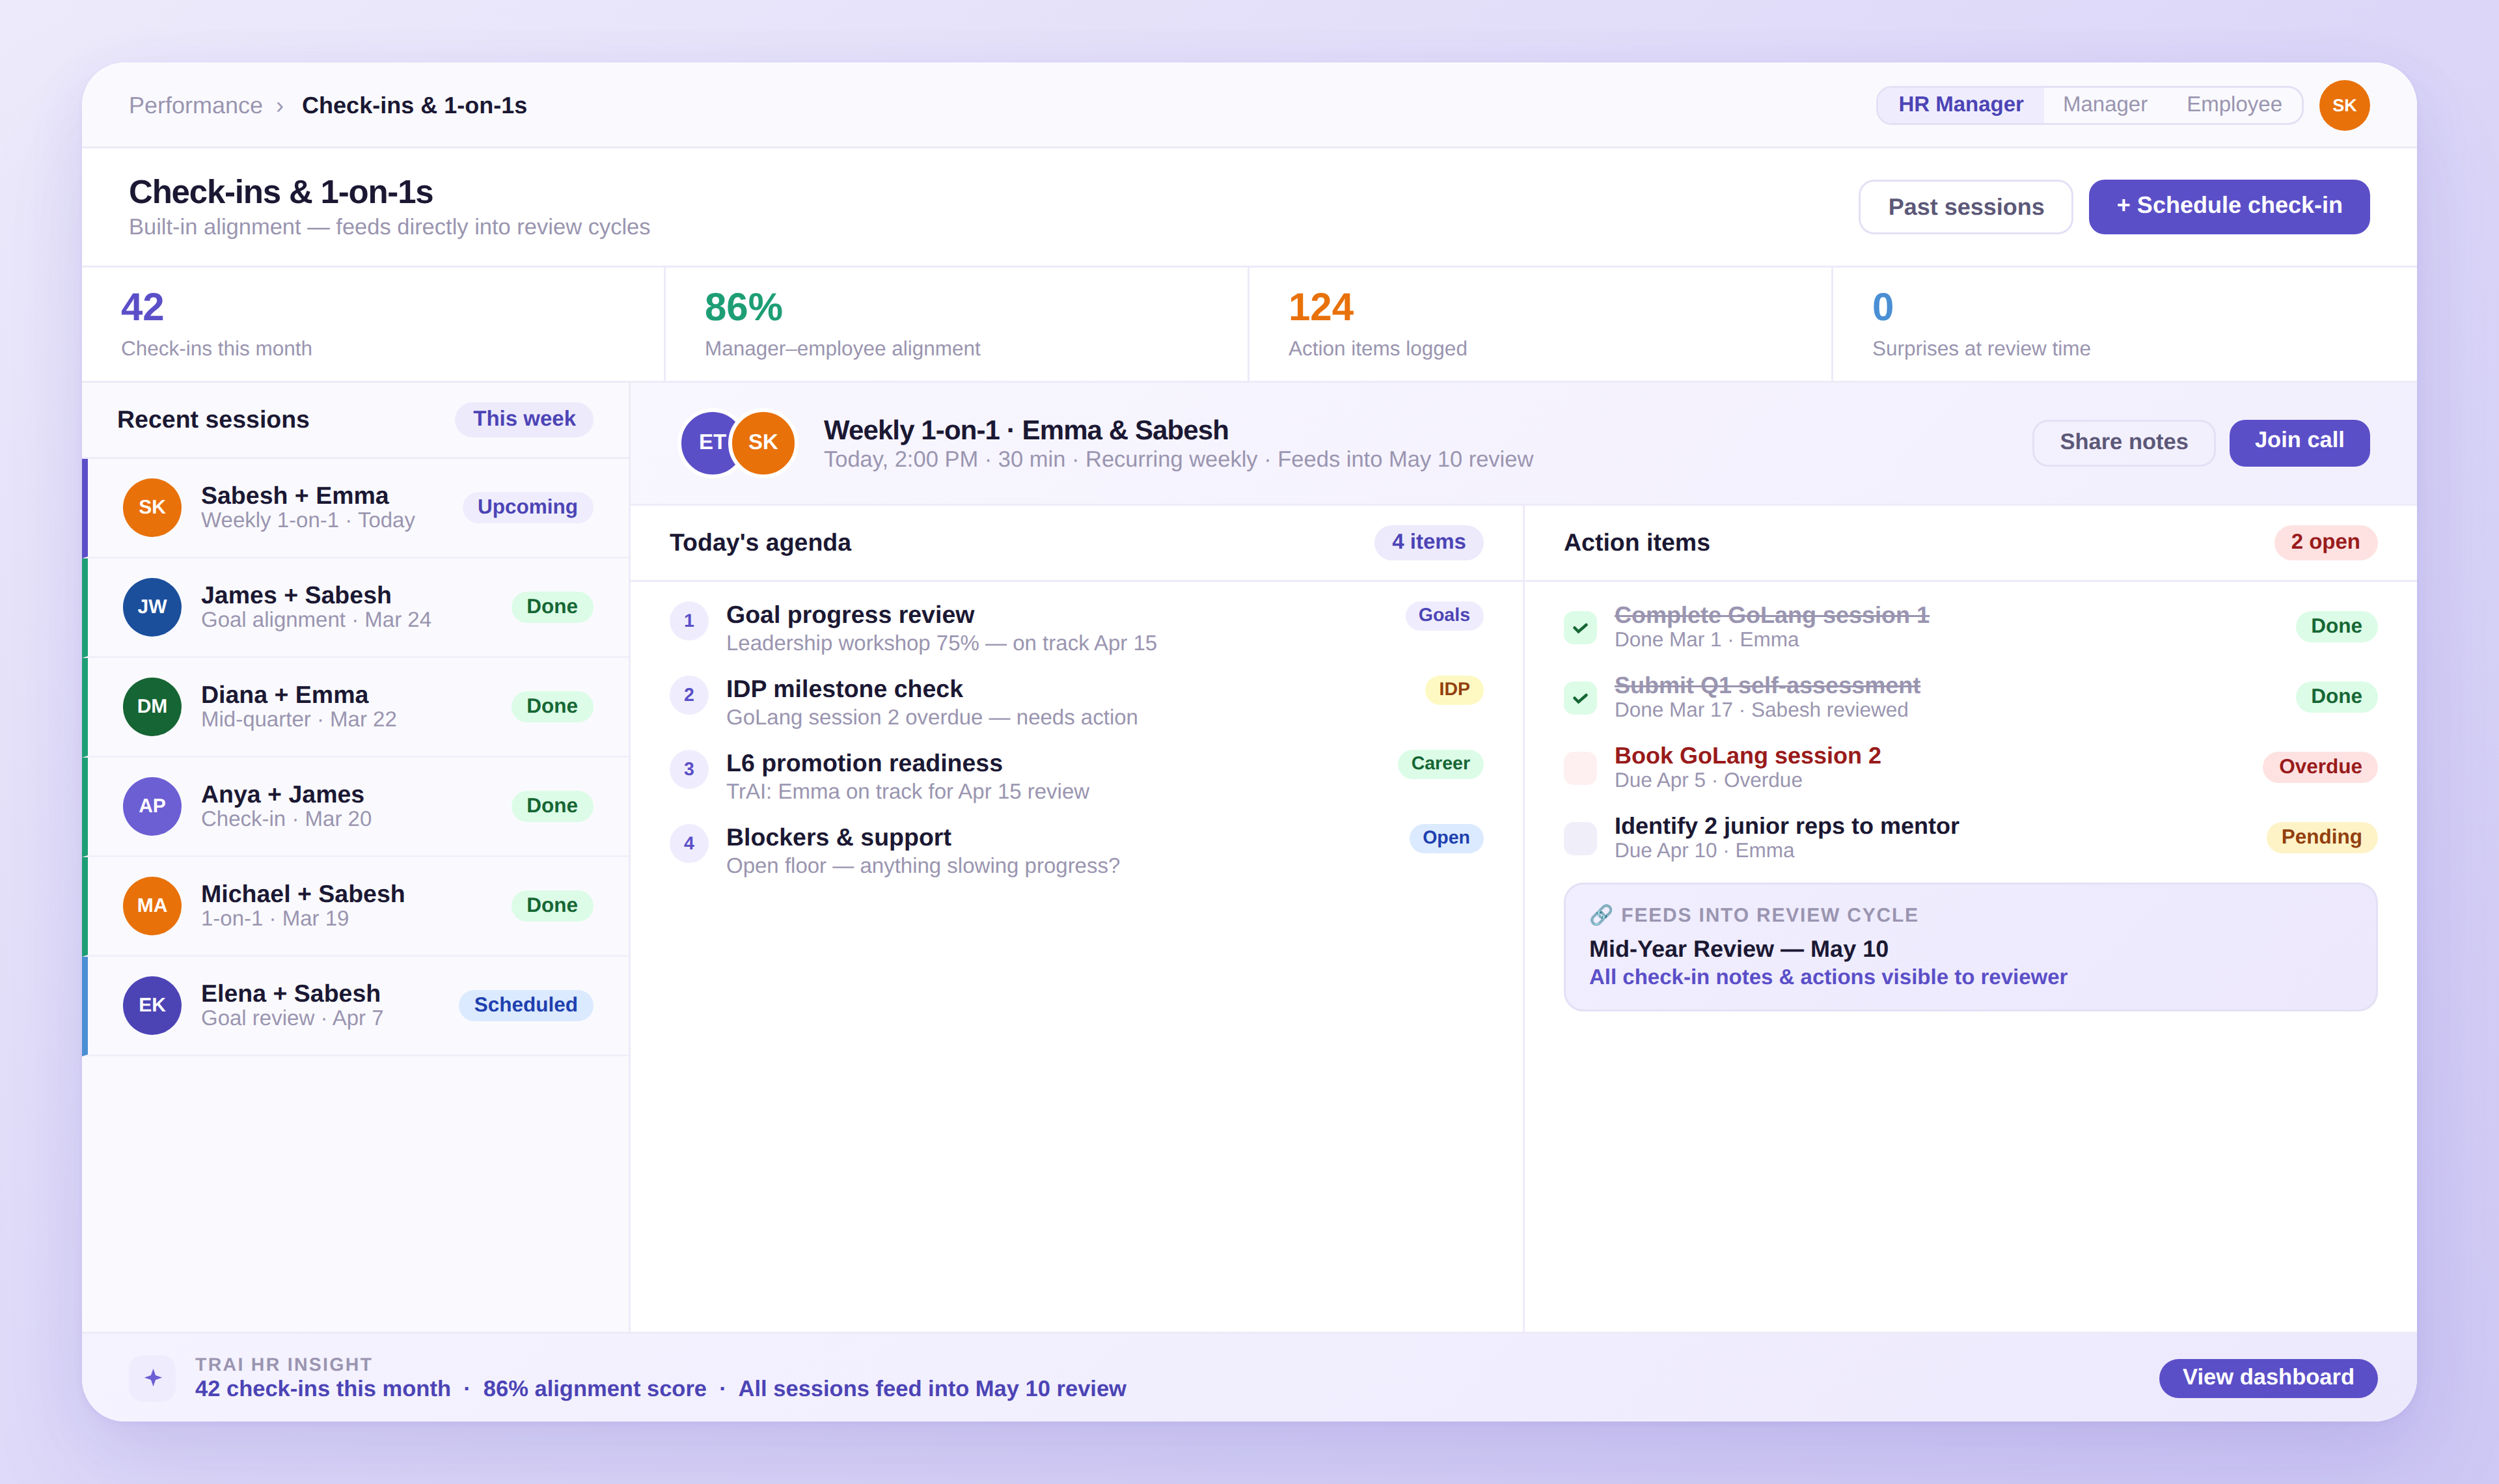Click the AP avatar for Anya + James
The width and height of the screenshot is (2499, 1484).
(152, 805)
